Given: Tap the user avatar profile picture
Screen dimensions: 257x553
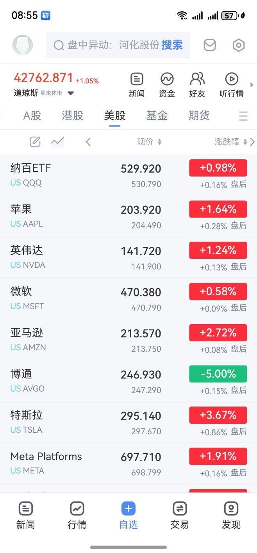Looking at the screenshot, I should point(23,45).
